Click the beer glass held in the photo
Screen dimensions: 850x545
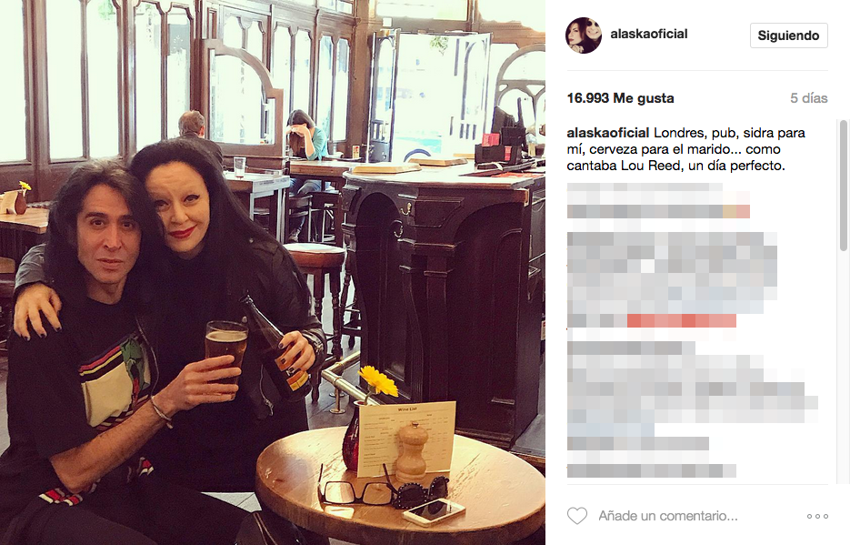click(225, 355)
